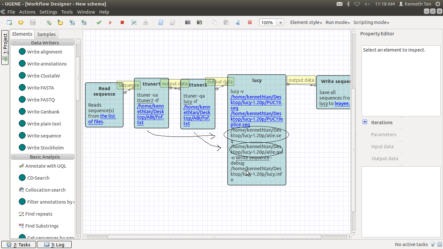
Task: Click the horizontal scrollbar under the canvas
Action: click(x=214, y=237)
